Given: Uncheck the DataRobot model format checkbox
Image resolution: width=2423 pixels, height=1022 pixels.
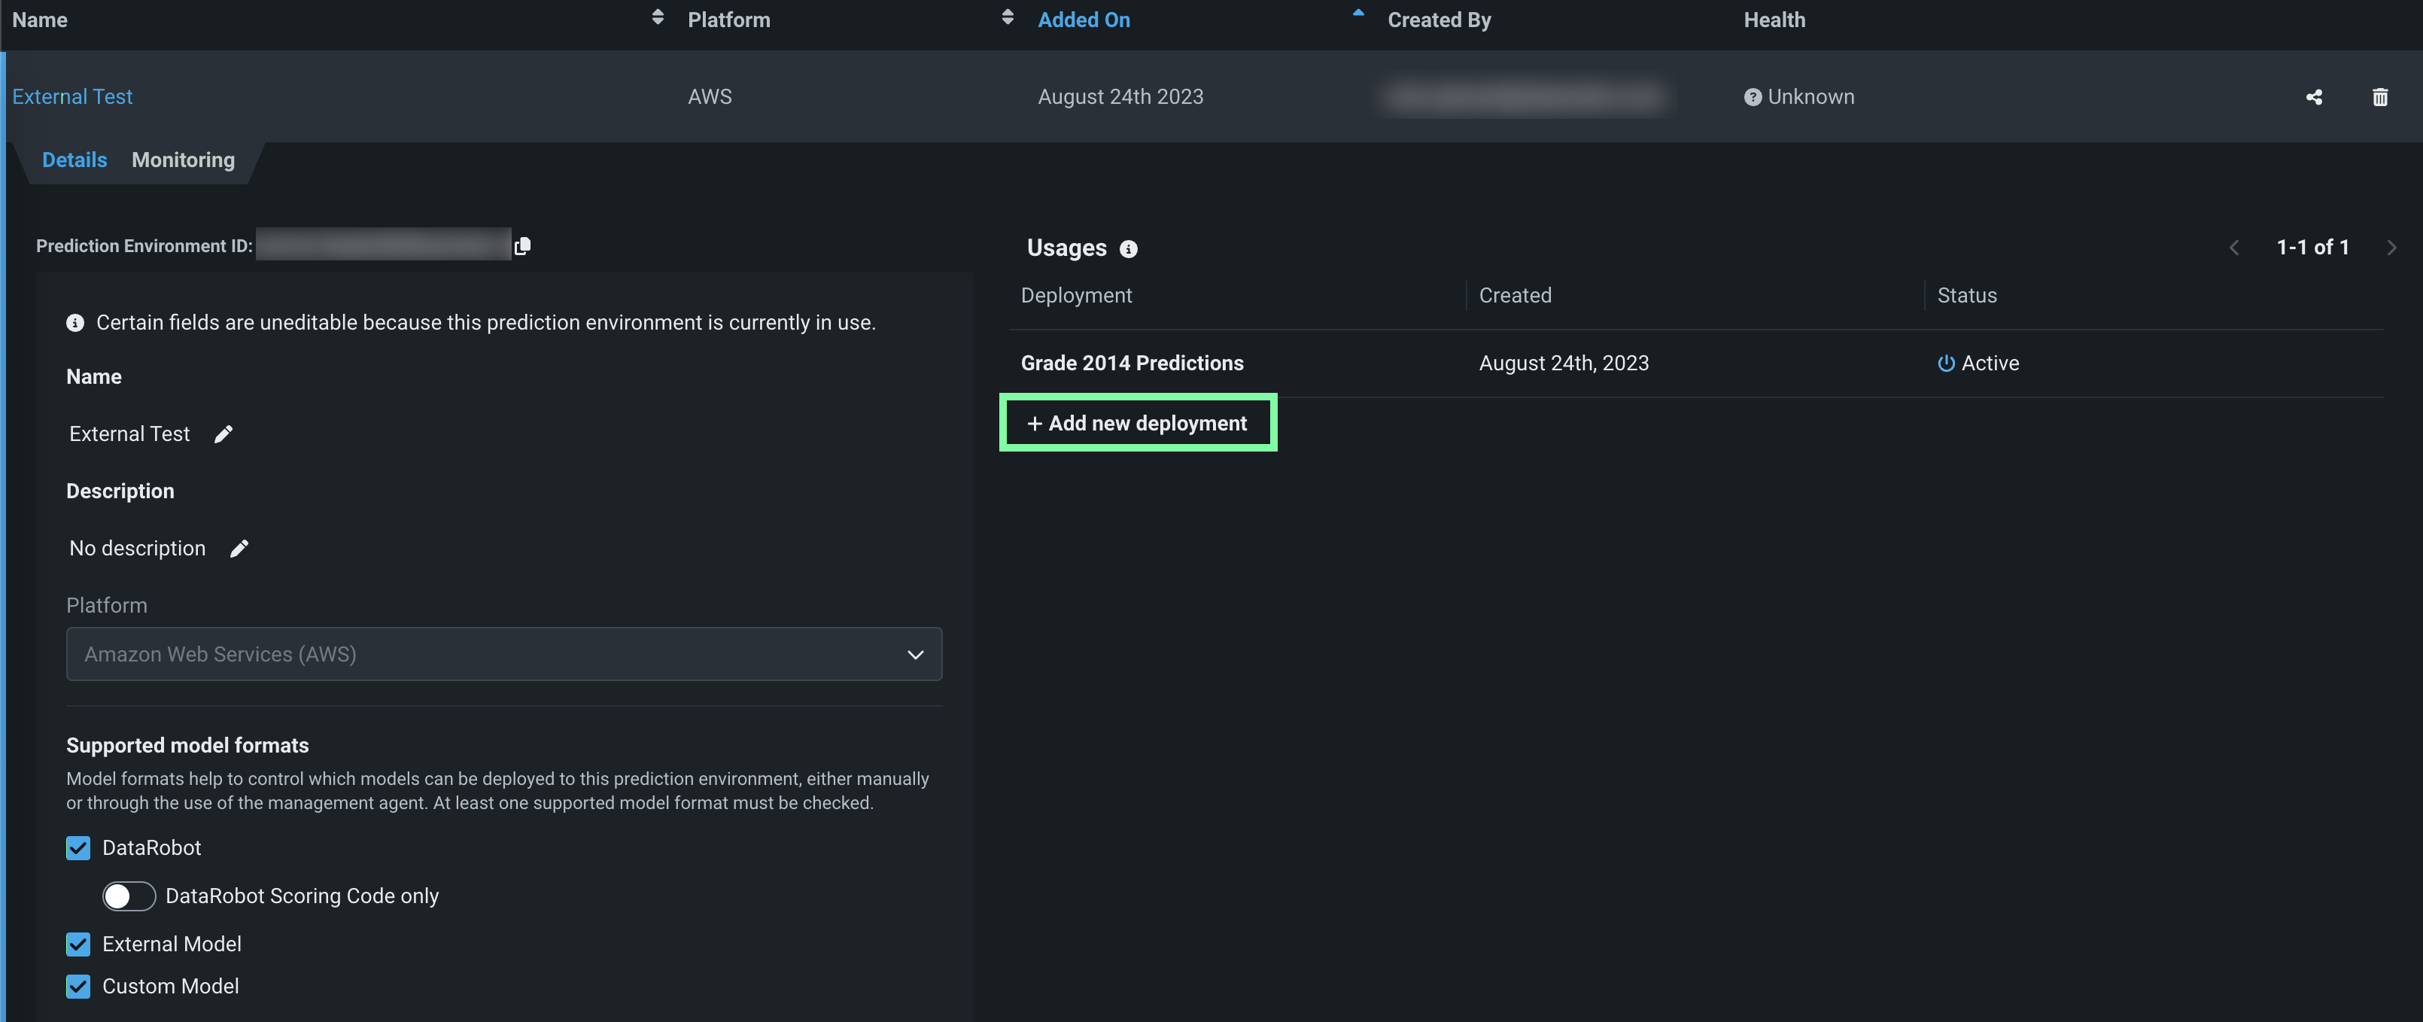Looking at the screenshot, I should (78, 848).
